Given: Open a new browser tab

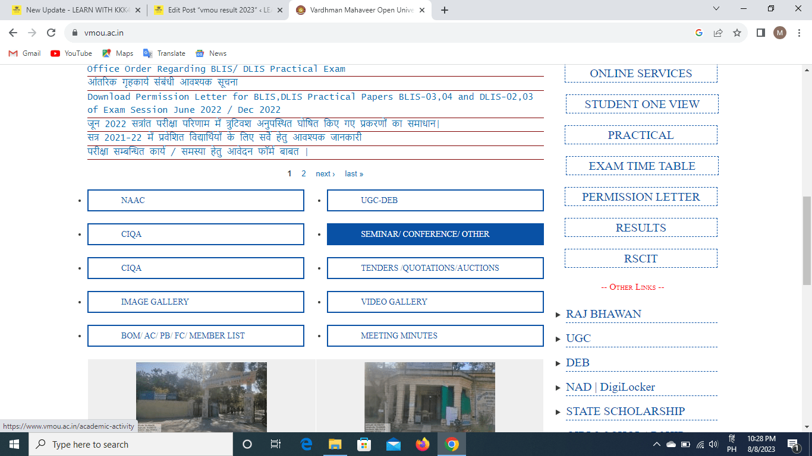Looking at the screenshot, I should pyautogui.click(x=445, y=10).
